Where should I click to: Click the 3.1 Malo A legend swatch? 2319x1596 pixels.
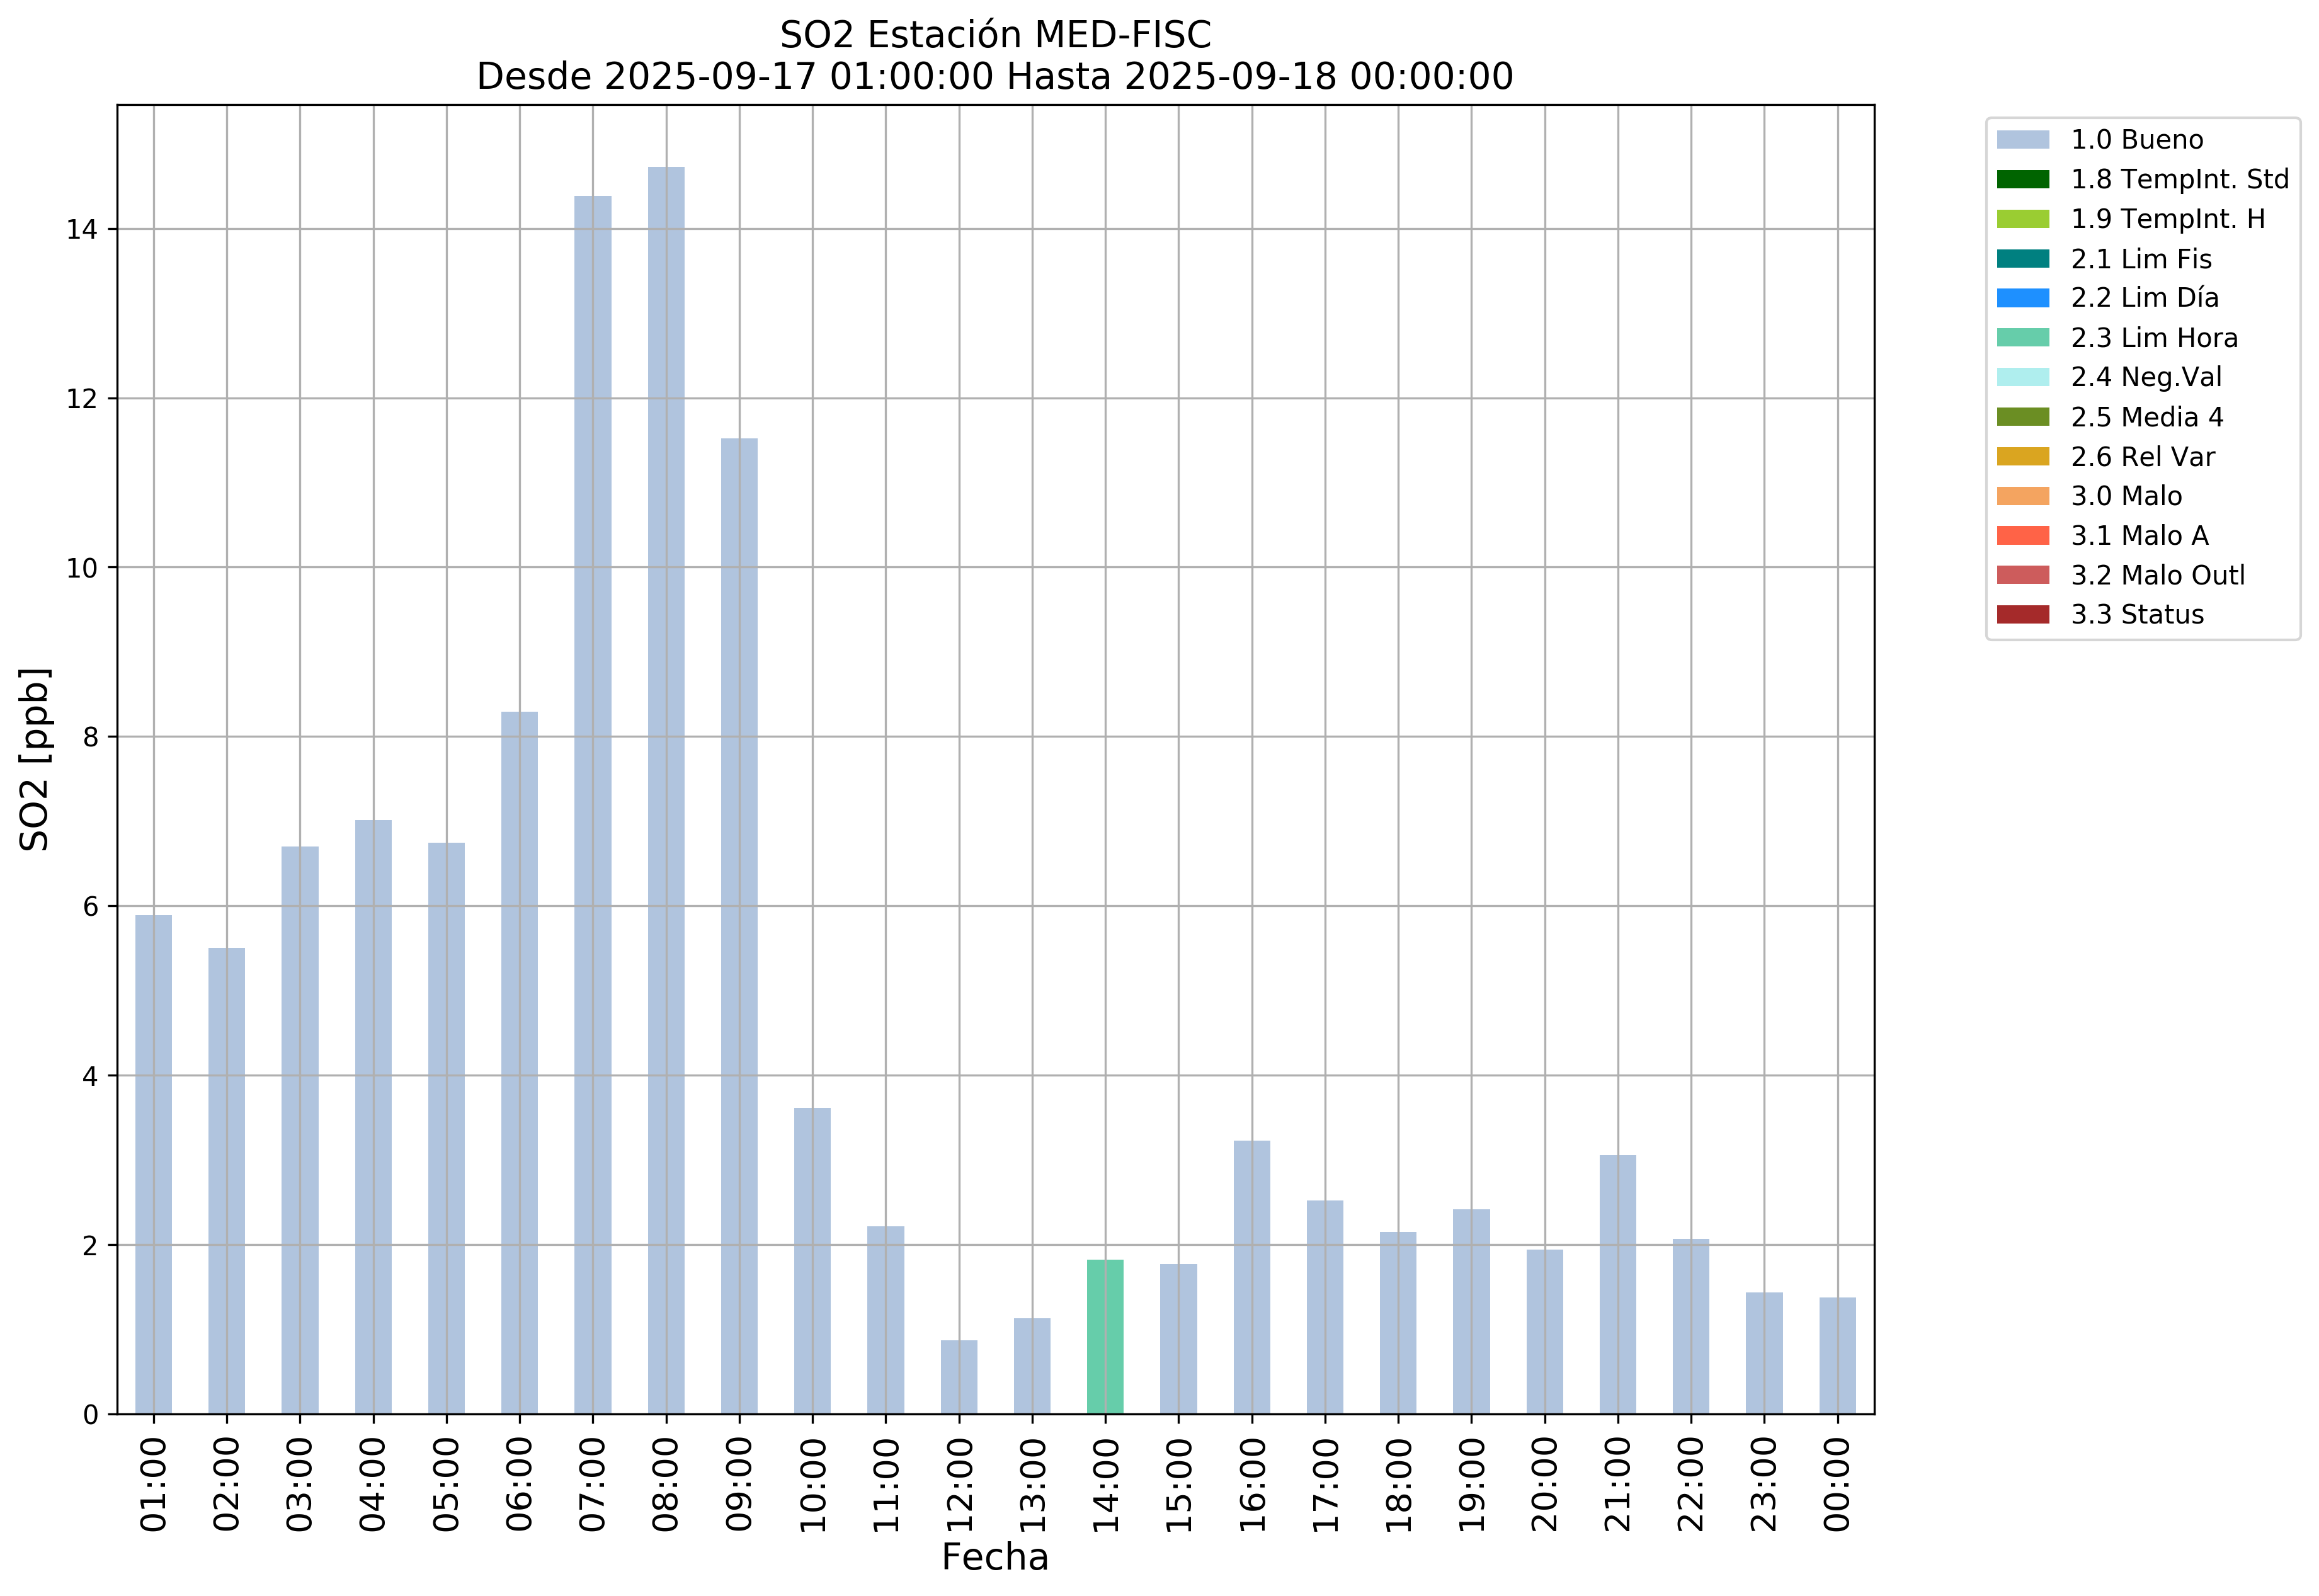[2022, 536]
